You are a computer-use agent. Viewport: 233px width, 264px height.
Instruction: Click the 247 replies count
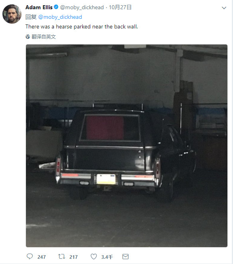[x=41, y=257]
